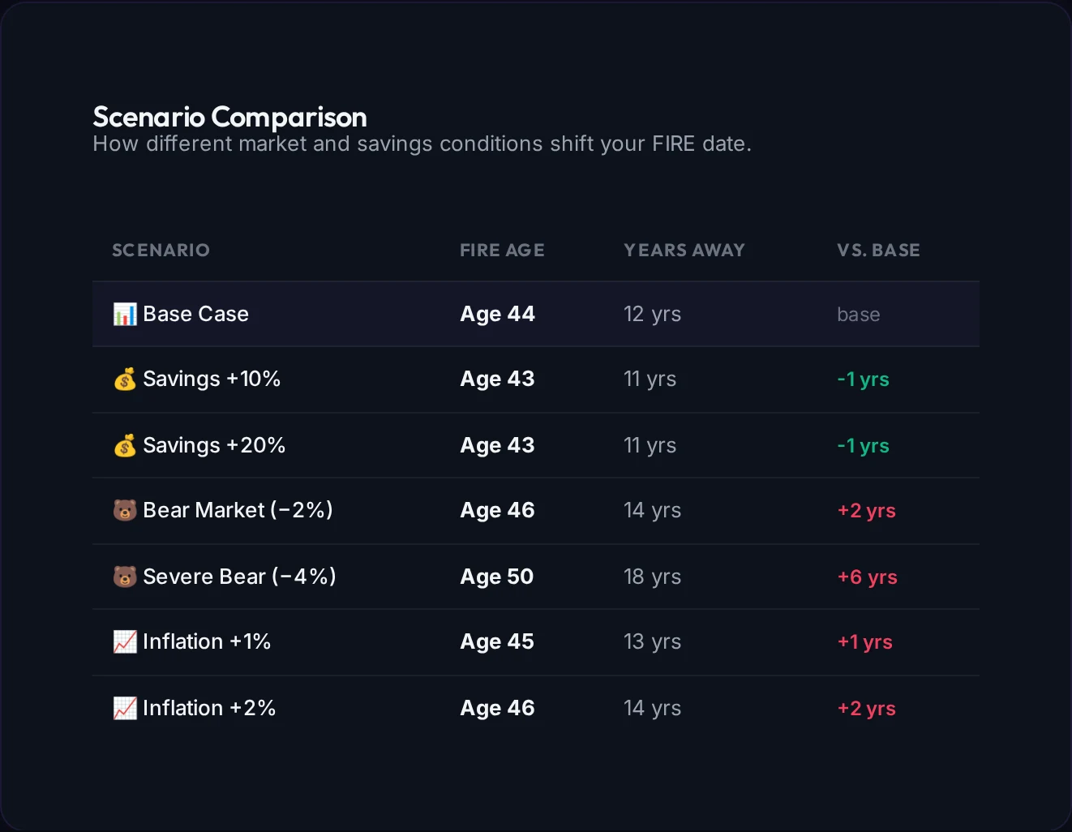Click 18 yrs in the Severe Bear row
1072x832 pixels.
click(652, 577)
